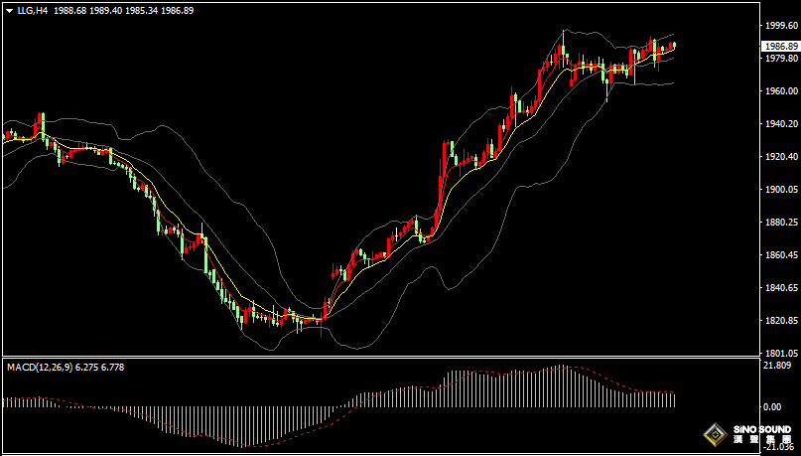Click the 1940.20 price axis label
The width and height of the screenshot is (801, 456).
pyautogui.click(x=779, y=123)
